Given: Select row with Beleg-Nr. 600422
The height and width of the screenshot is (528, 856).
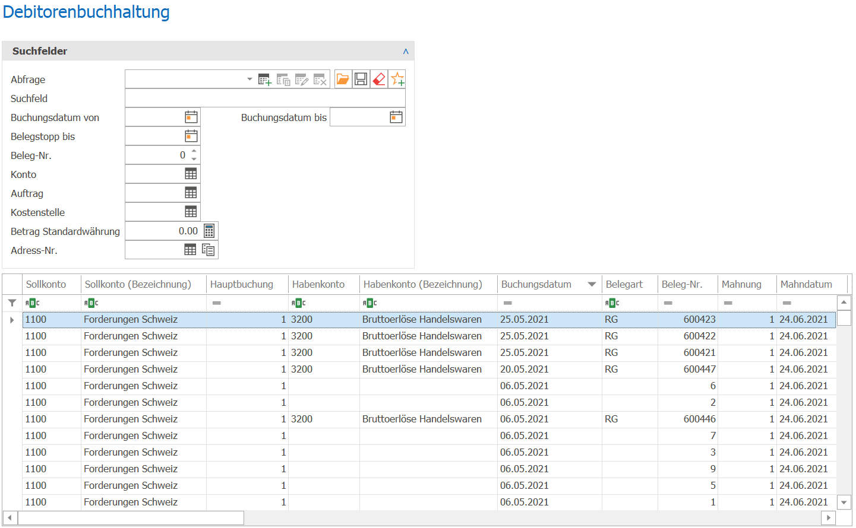Looking at the screenshot, I should click(429, 336).
